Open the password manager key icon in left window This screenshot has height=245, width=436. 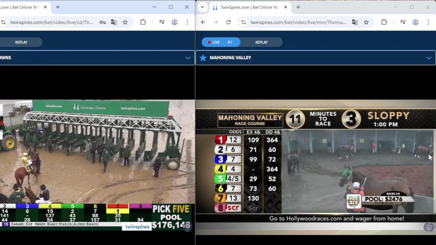tap(103, 22)
